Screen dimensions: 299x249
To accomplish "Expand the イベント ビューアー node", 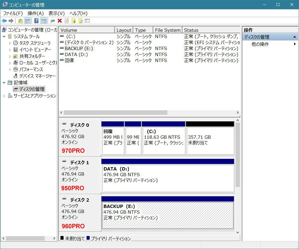I will tap(10, 50).
